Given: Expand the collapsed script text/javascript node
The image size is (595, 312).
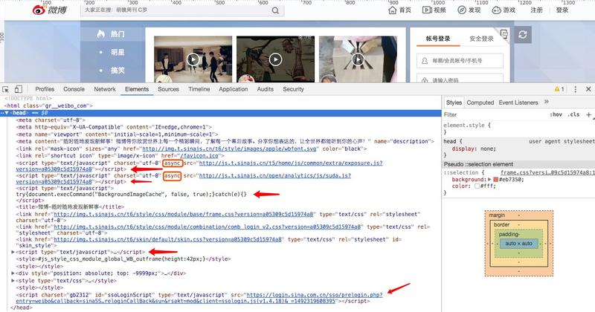Looking at the screenshot, I should coord(13,252).
